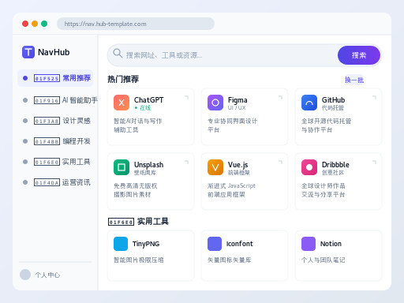Click the emoji icon beside AI 智能助手

point(47,100)
